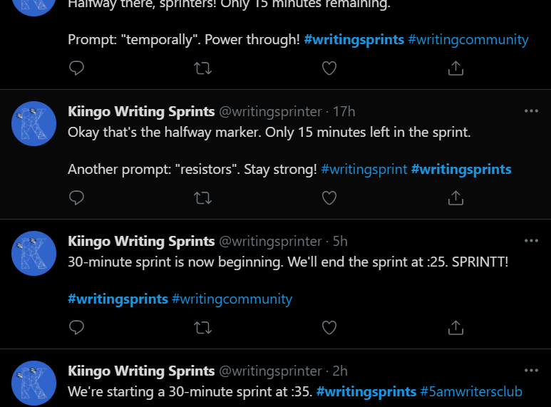551x407 pixels.
Task: Open the 17h tweet's Kiingo profile avatar
Action: (x=34, y=124)
